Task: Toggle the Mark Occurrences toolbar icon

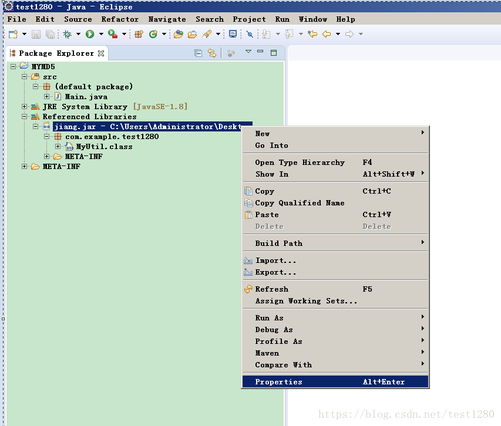Action: pos(250,34)
